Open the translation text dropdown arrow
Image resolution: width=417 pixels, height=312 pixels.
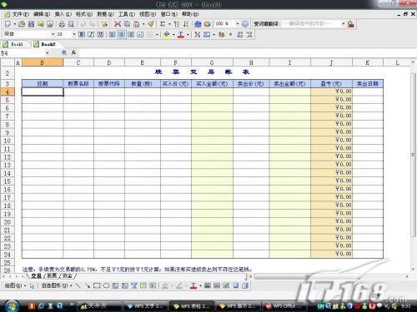coord(344,24)
